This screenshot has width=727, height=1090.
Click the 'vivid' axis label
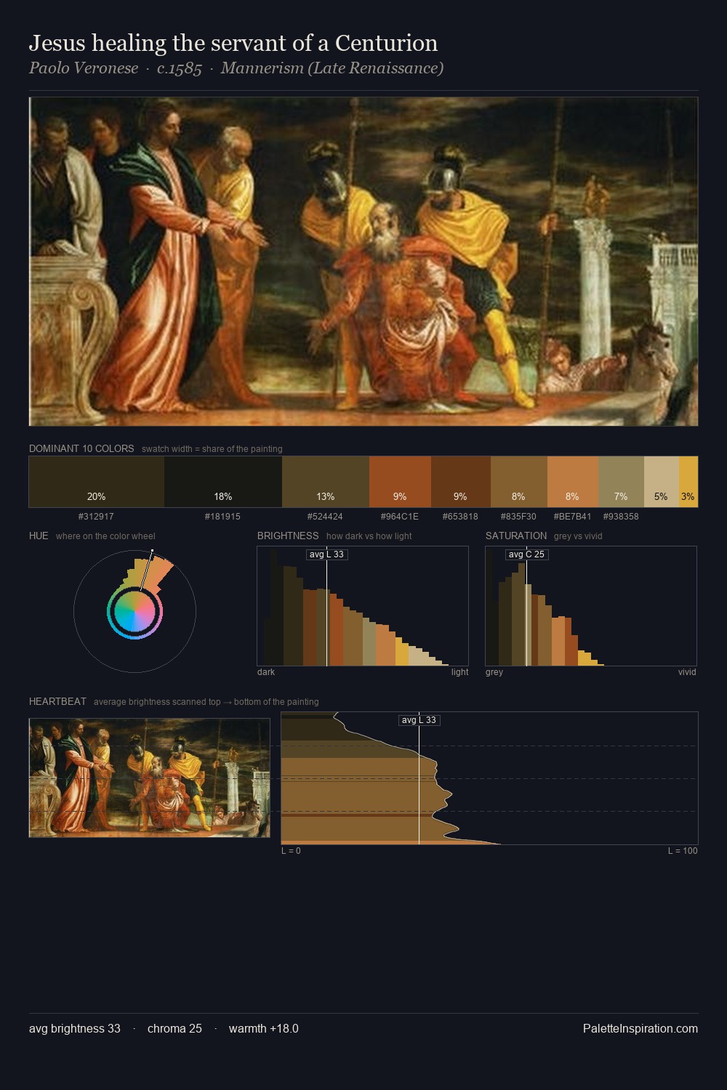[687, 672]
